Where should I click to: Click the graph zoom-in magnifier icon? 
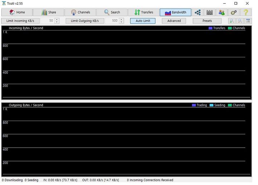[232, 21]
